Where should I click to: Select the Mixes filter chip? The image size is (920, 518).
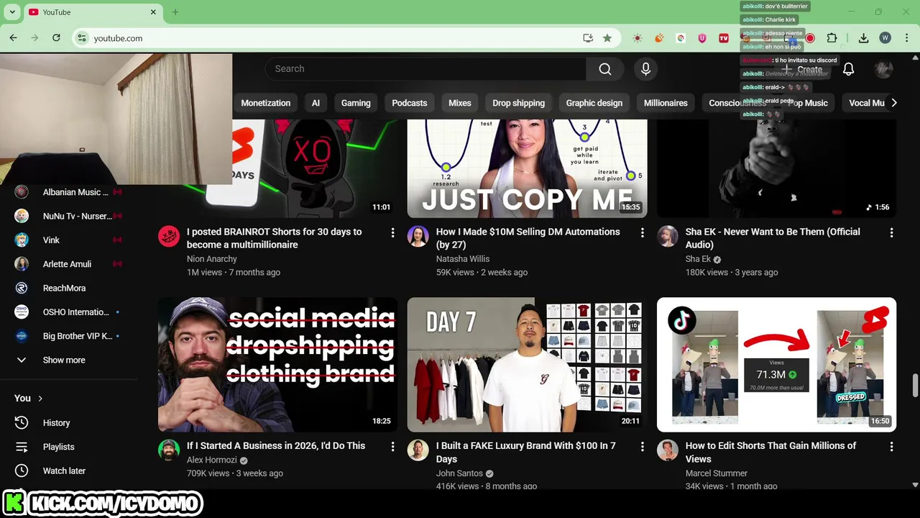click(x=460, y=103)
